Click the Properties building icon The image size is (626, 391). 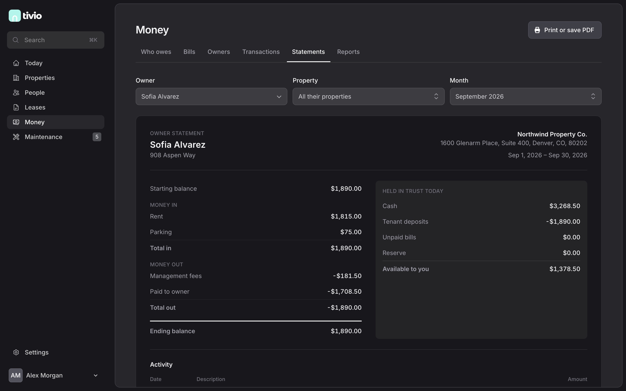[16, 78]
